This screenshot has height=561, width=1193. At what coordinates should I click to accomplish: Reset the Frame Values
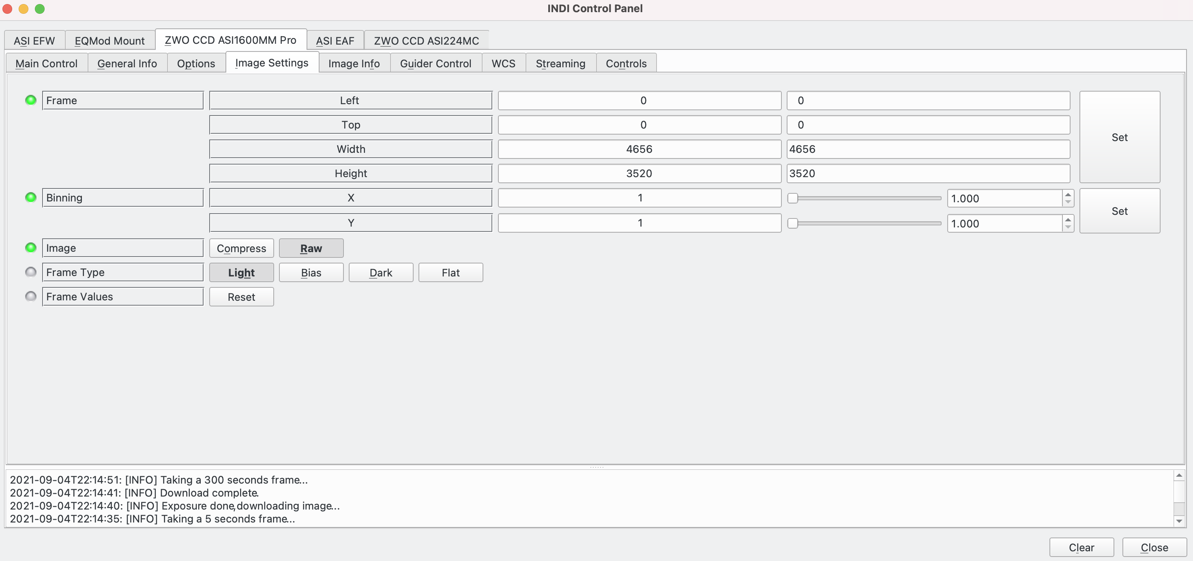[241, 296]
